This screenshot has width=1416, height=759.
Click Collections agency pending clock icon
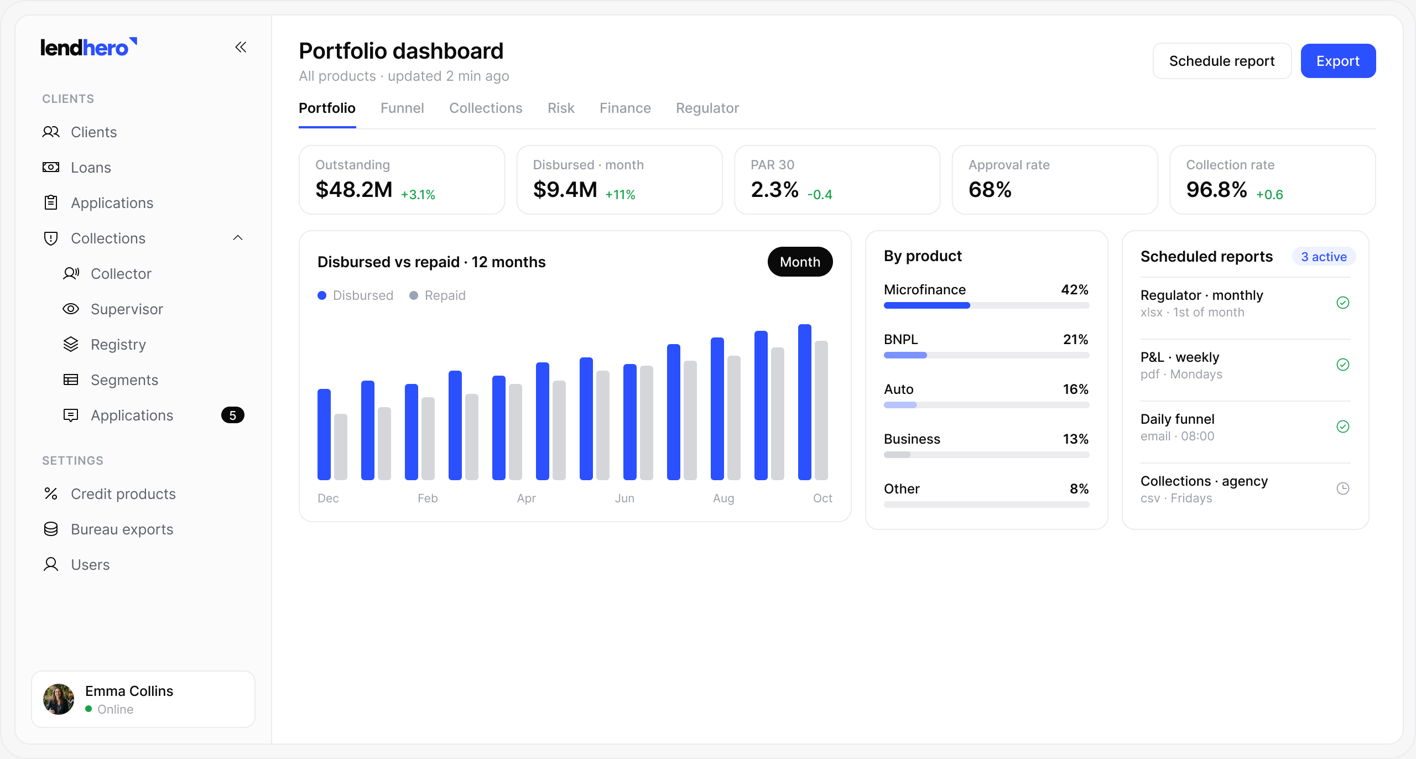[x=1343, y=488]
